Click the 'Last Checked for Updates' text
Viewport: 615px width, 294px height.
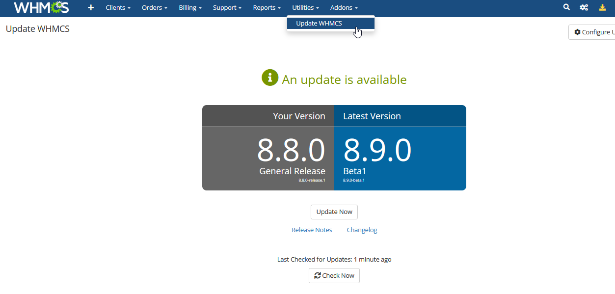[x=334, y=259]
